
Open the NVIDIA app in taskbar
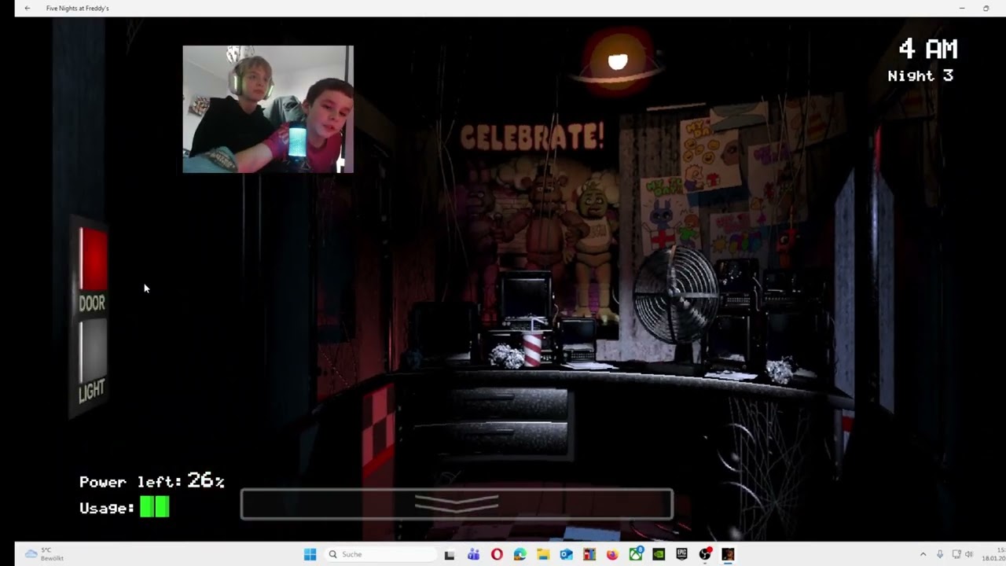[659, 554]
